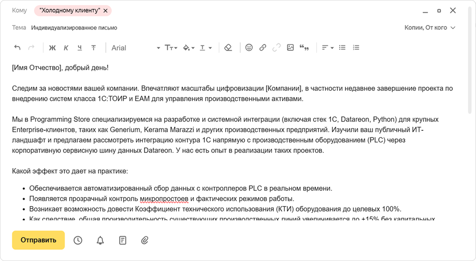476x261 pixels.
Task: Remove the "Холодному клиенту" recipient chip
Action: pos(105,11)
